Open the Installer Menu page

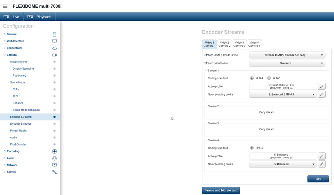coord(18,62)
